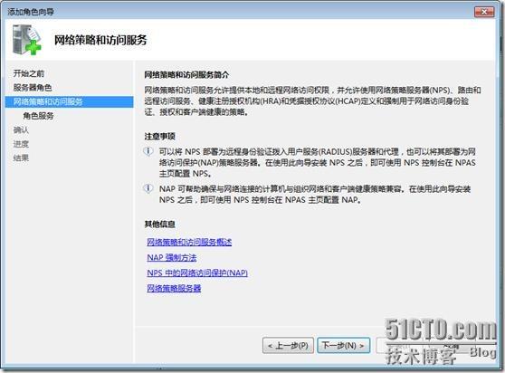This screenshot has width=505, height=373.
Task: Select 角色服务 in the sidebar
Action: (x=38, y=116)
